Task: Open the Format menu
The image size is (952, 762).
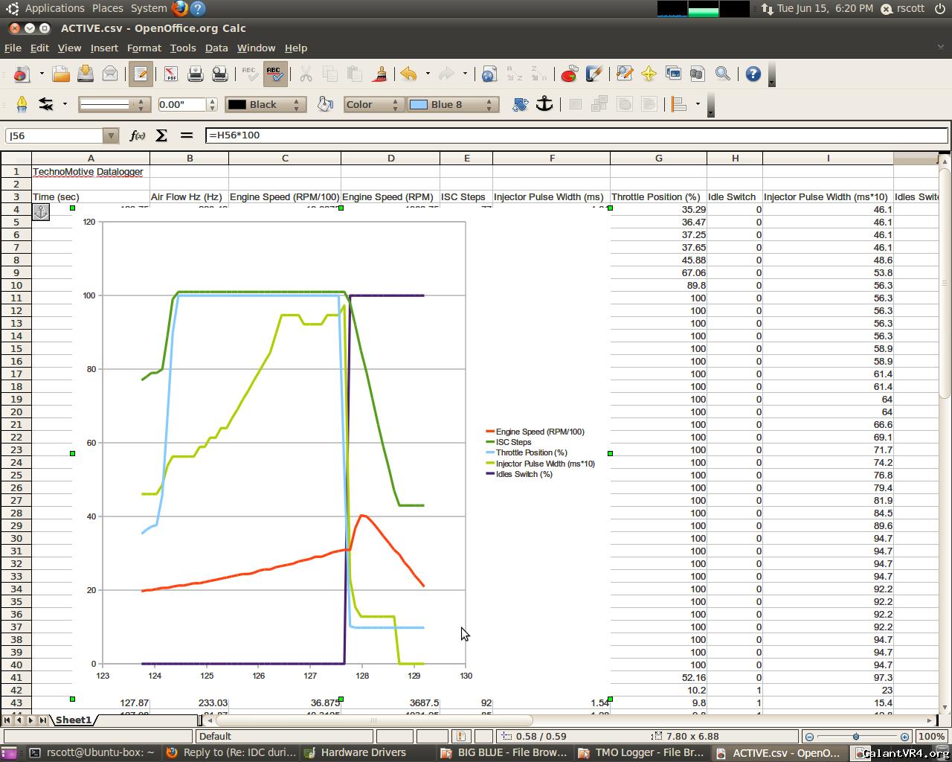Action: pyautogui.click(x=144, y=48)
